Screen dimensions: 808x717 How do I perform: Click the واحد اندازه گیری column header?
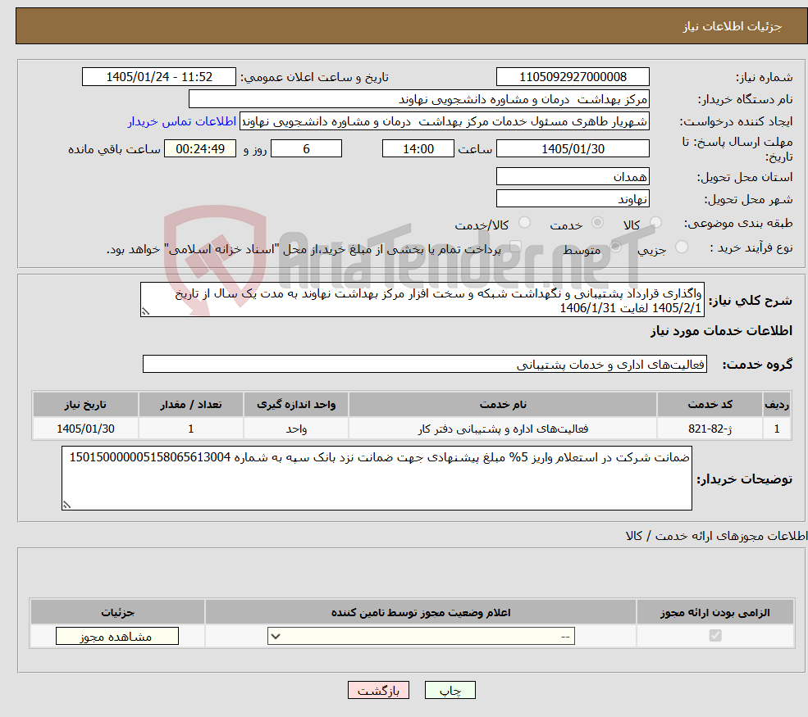tap(296, 405)
